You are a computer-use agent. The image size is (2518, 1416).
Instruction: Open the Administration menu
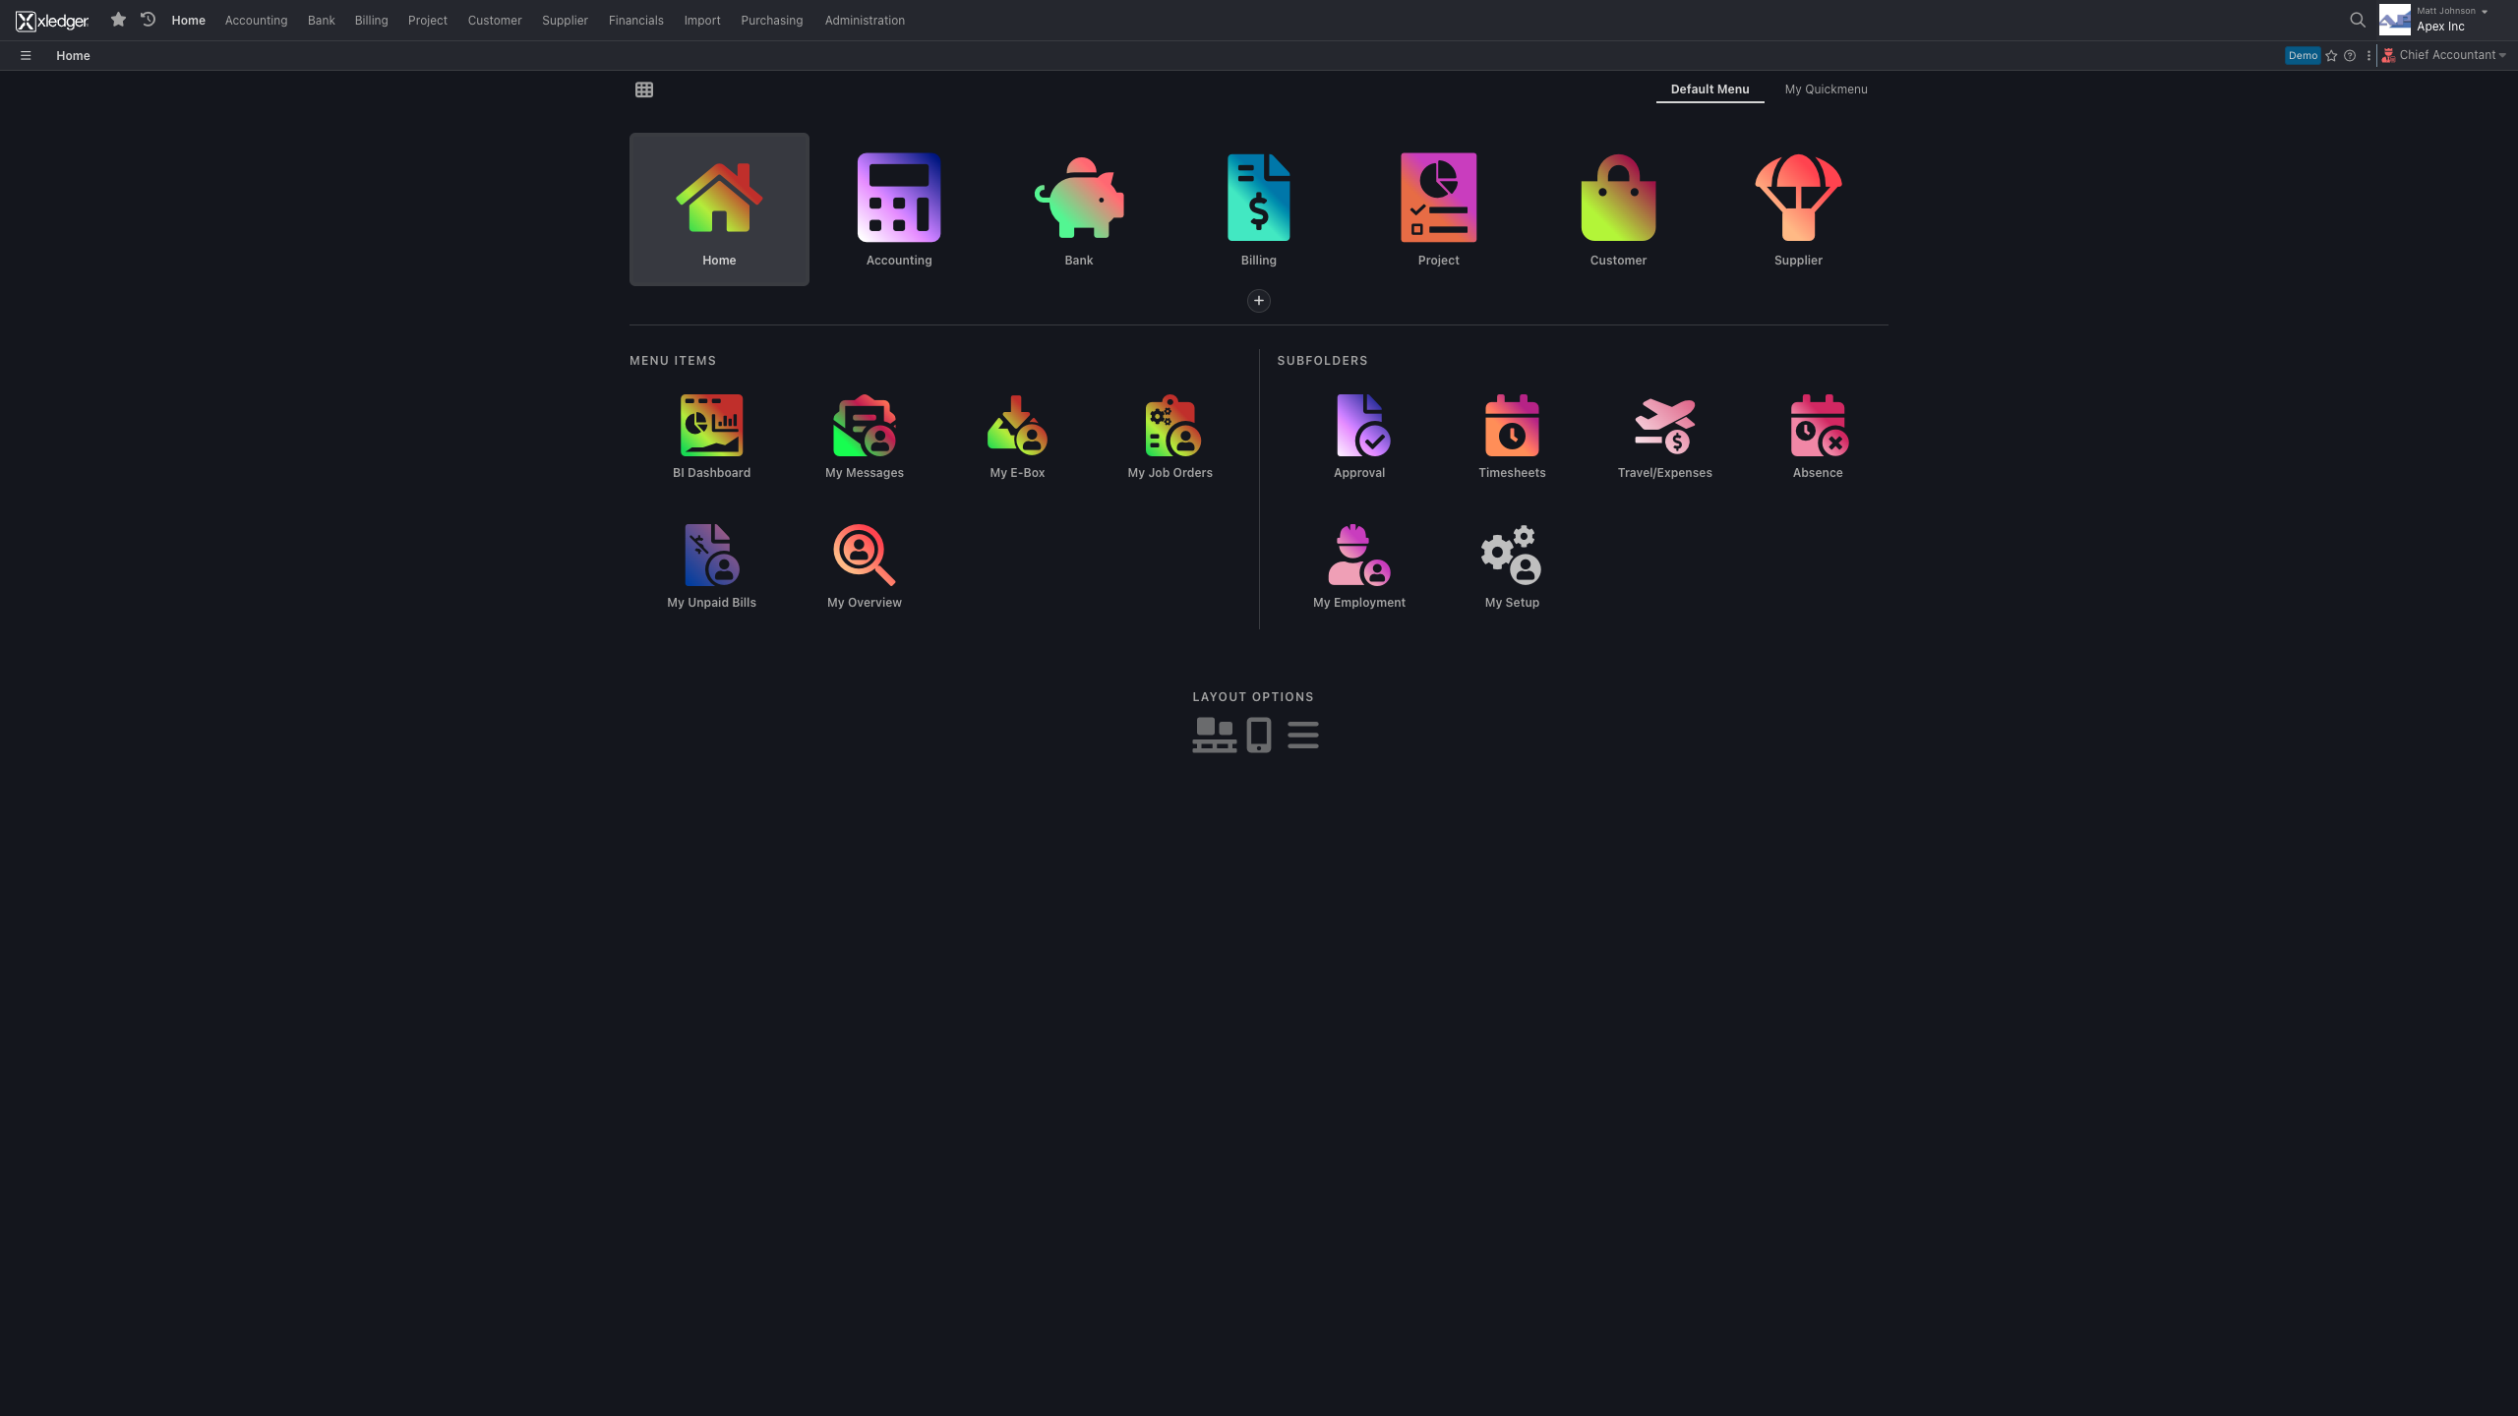[x=864, y=20]
